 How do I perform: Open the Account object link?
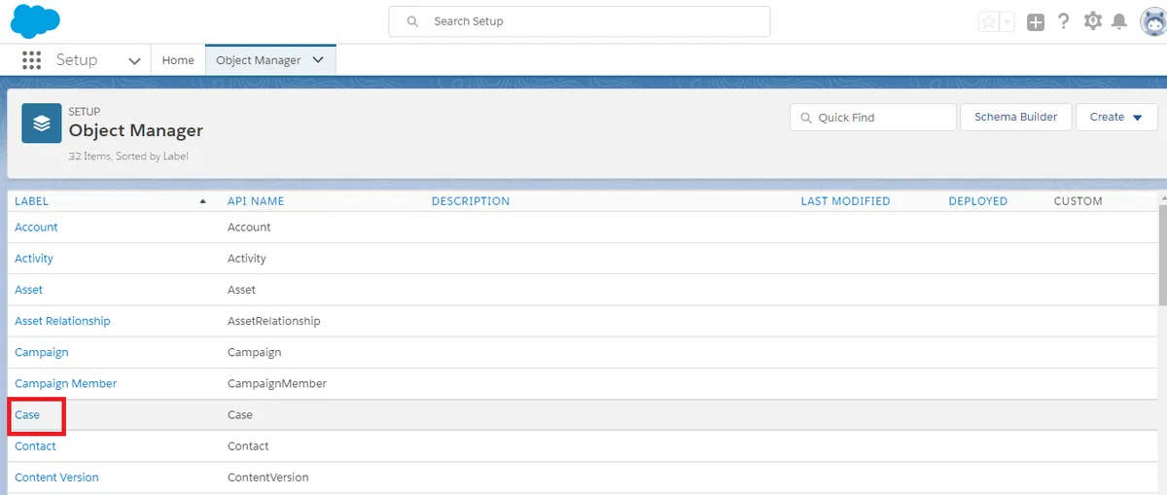tap(36, 228)
